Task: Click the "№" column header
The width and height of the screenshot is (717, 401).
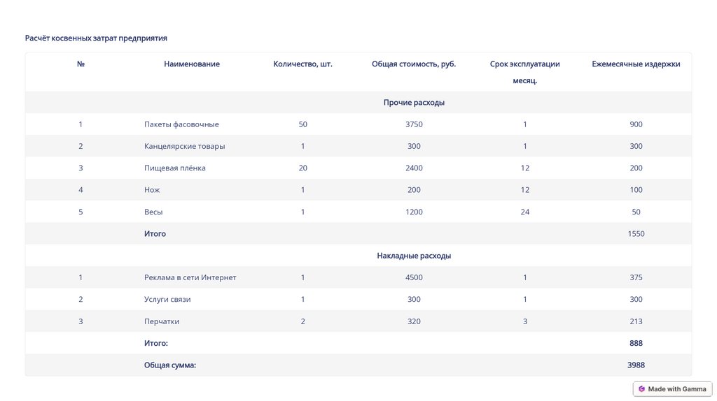Action: point(81,64)
